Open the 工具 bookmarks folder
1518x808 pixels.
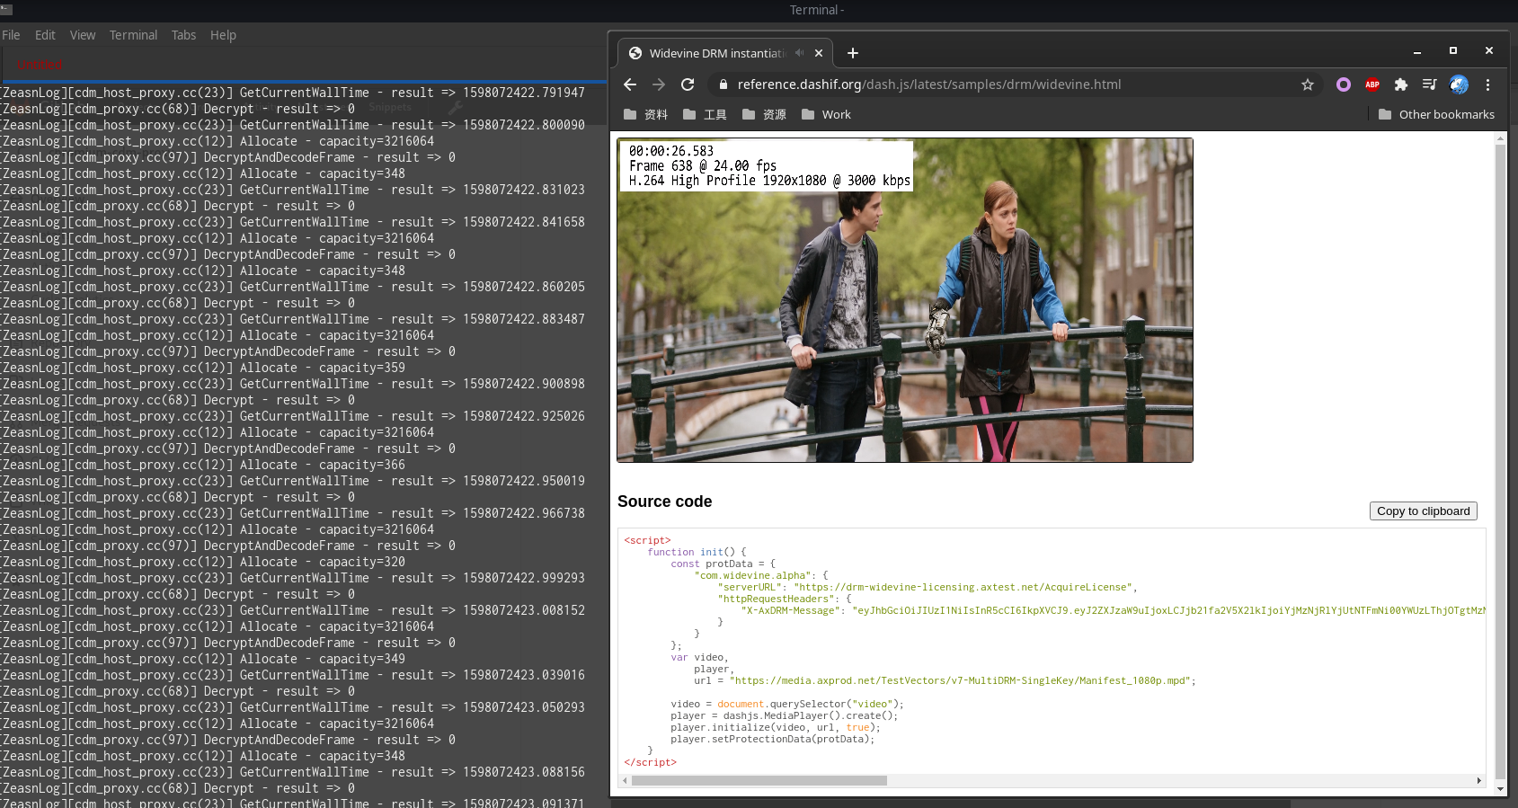click(705, 114)
